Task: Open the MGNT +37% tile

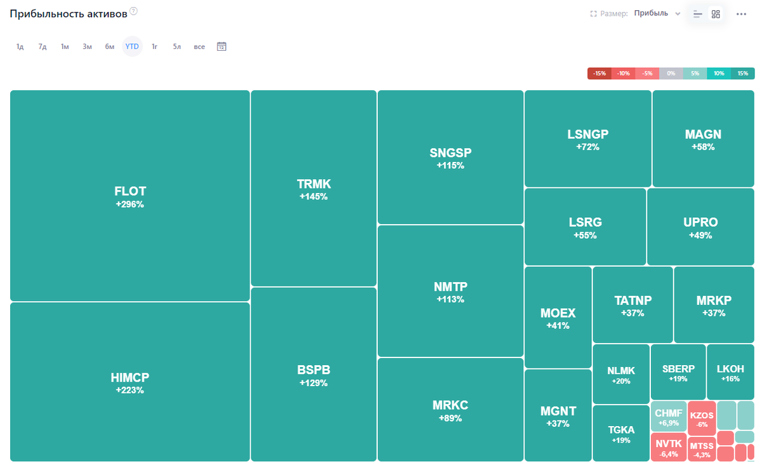Action: 558,415
